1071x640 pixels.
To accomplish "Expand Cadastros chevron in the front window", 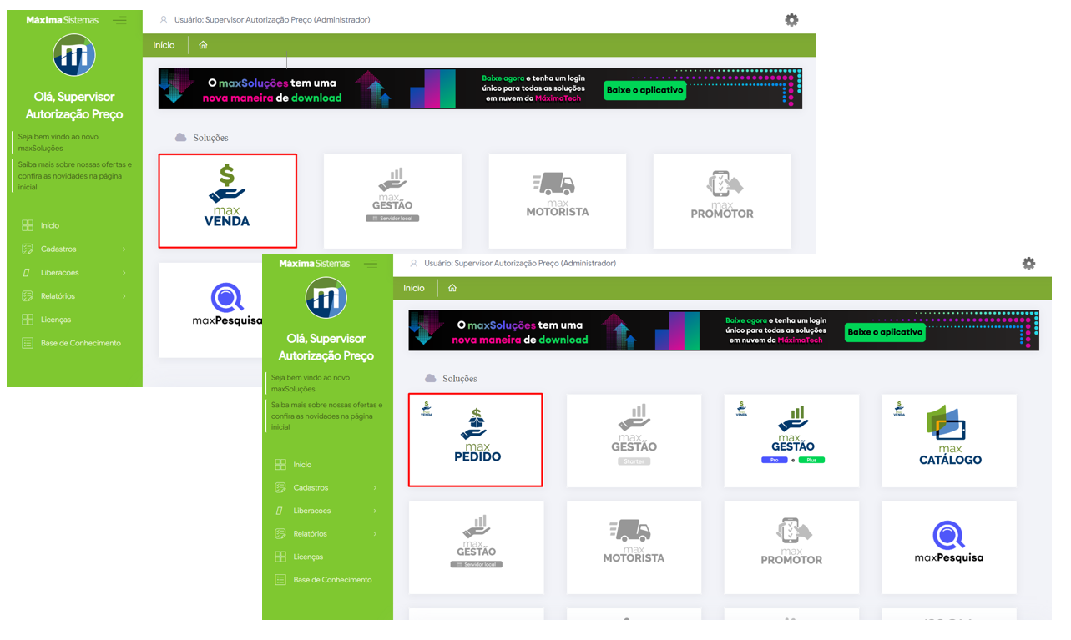I will (375, 488).
